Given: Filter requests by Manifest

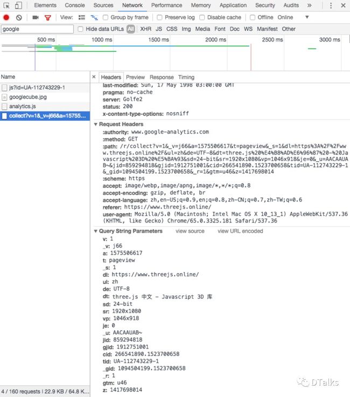Looking at the screenshot, I should click(267, 29).
